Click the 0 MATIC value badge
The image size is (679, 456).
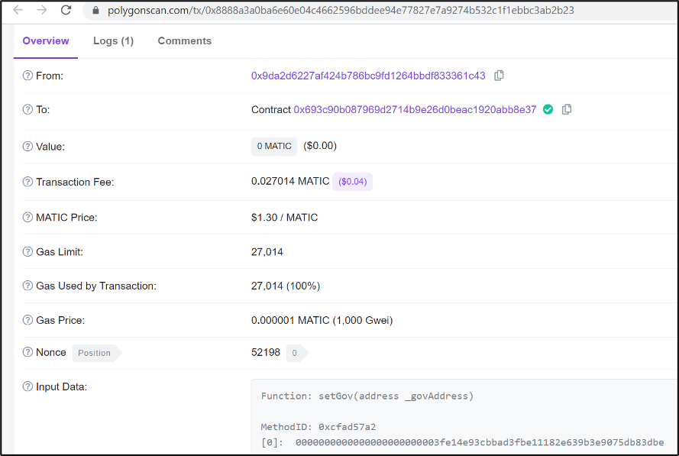pyautogui.click(x=274, y=147)
